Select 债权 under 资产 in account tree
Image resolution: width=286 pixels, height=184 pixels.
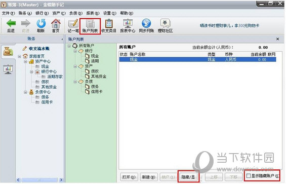click(x=95, y=71)
